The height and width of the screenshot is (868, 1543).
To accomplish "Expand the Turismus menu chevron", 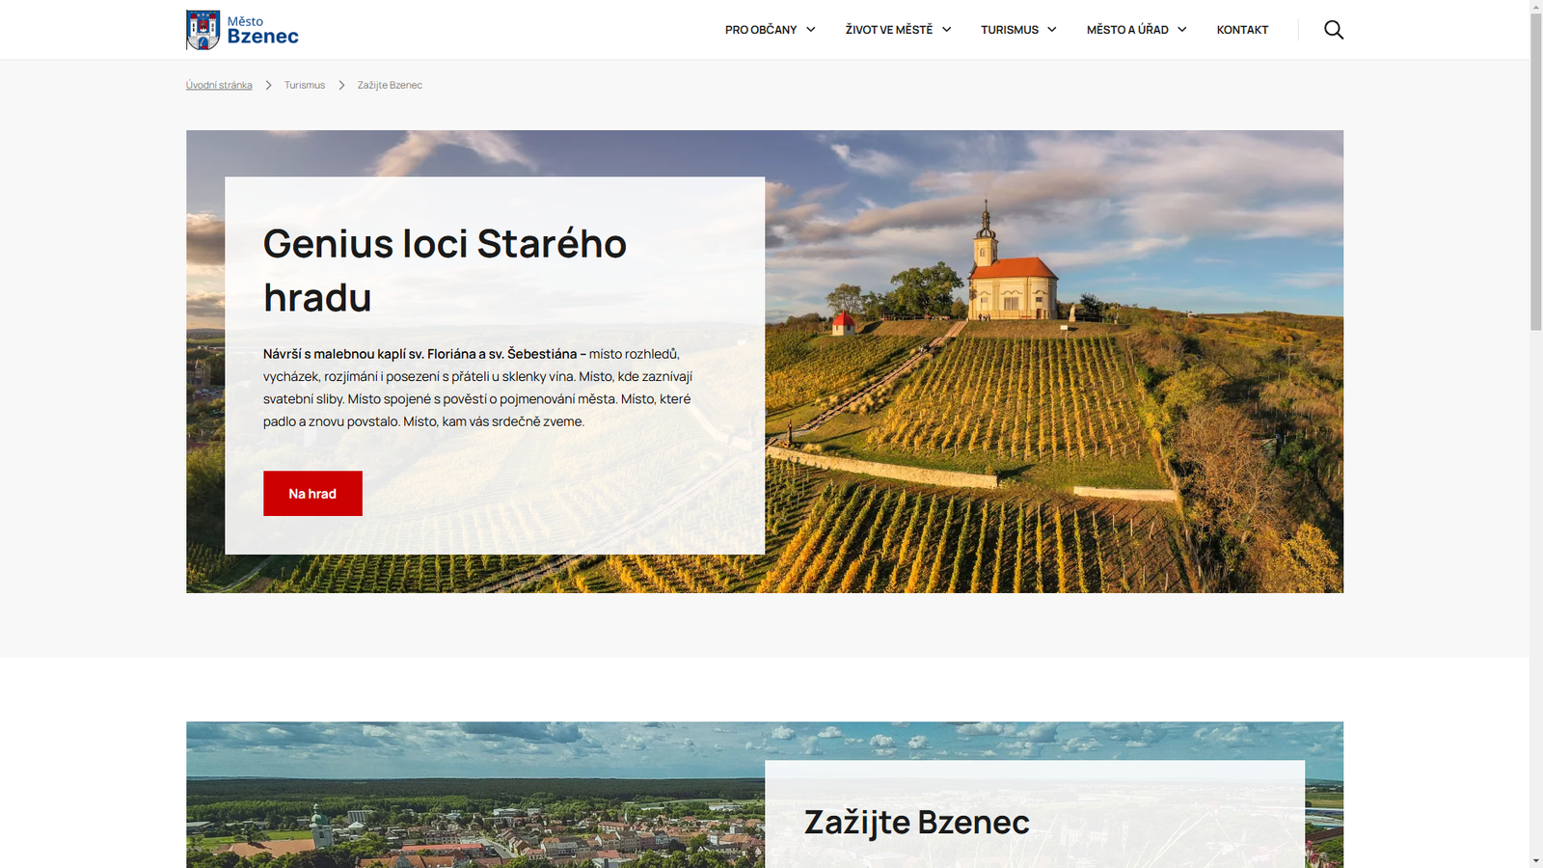I will pos(1052,30).
